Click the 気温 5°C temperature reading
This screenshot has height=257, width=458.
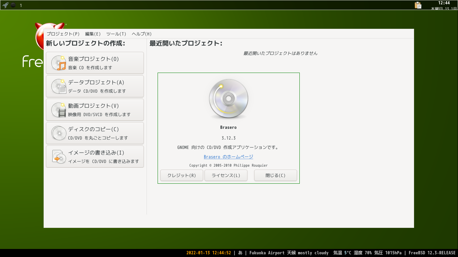point(342,253)
